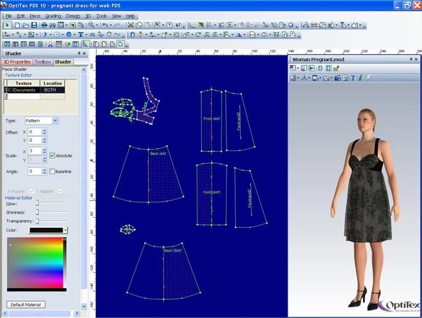The image size is (422, 318).
Task: Print using the printer icon
Action: point(44,25)
